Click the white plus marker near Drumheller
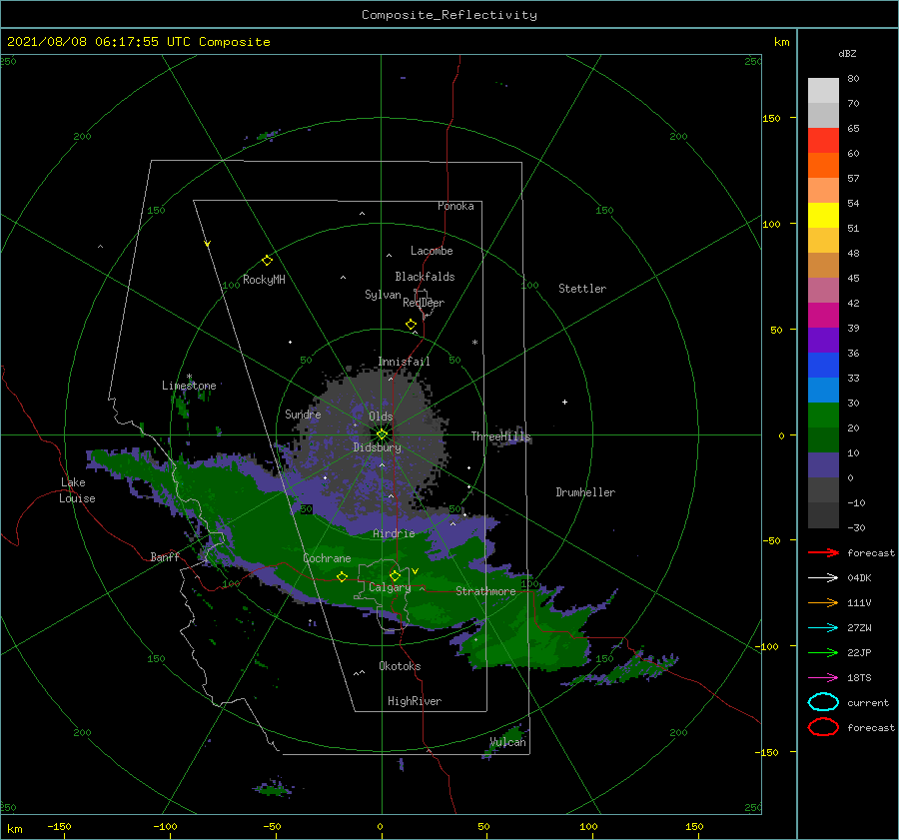The image size is (899, 840). tap(564, 402)
